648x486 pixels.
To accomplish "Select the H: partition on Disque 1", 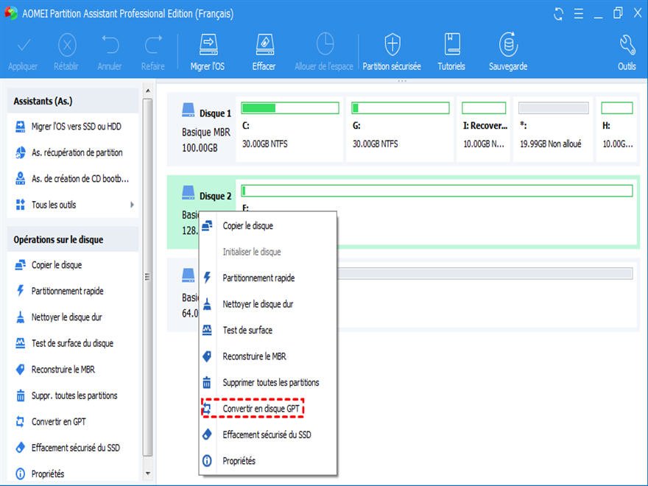I will pyautogui.click(x=617, y=129).
